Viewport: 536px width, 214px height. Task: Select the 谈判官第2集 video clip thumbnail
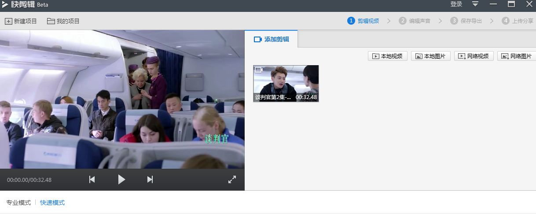286,84
